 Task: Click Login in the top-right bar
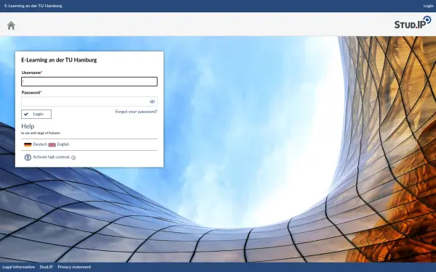click(428, 6)
